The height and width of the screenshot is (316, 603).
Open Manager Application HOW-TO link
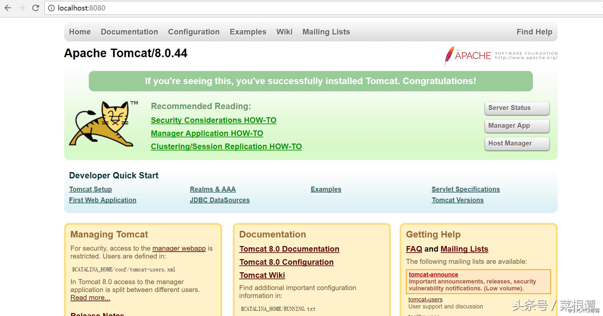pyautogui.click(x=207, y=133)
